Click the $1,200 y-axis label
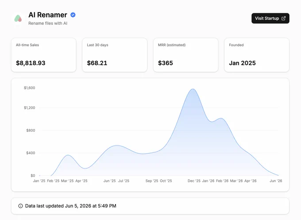Viewport: 301px width, 220px height. tap(30, 108)
